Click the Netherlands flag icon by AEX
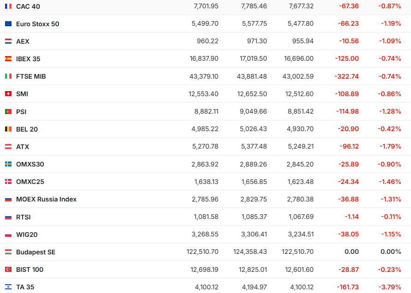The height and width of the screenshot is (293, 411). point(8,41)
